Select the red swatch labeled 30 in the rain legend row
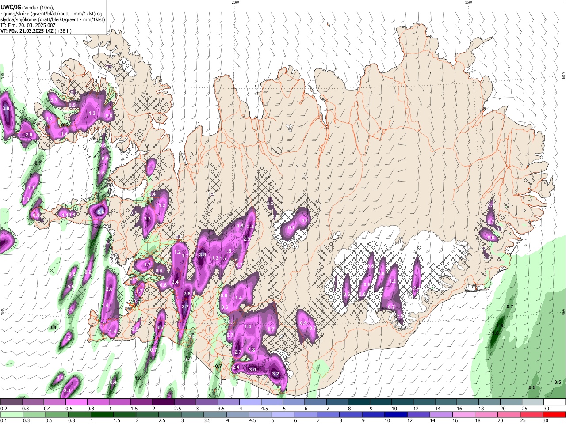Screen dimensions: 566x424 (555, 414)
